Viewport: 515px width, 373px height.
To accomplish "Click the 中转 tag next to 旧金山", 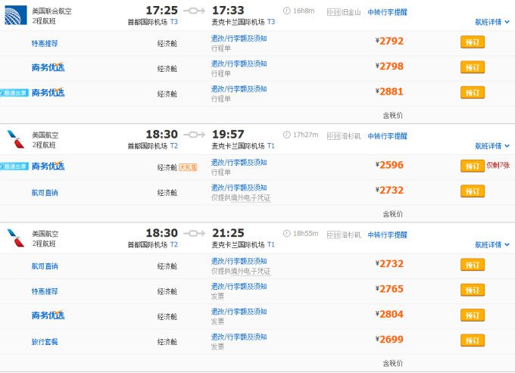I will point(333,11).
